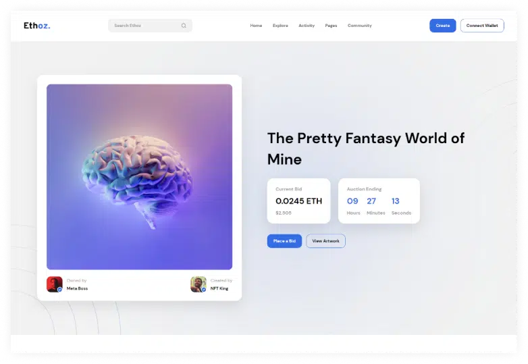The height and width of the screenshot is (364, 528).
Task: Open the Community menu item
Action: pyautogui.click(x=360, y=26)
